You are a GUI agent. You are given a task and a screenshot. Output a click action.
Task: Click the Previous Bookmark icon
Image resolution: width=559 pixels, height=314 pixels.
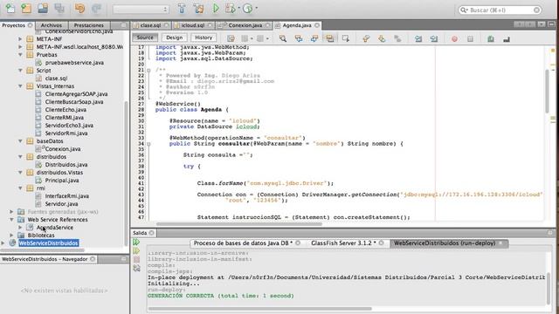coord(366,38)
